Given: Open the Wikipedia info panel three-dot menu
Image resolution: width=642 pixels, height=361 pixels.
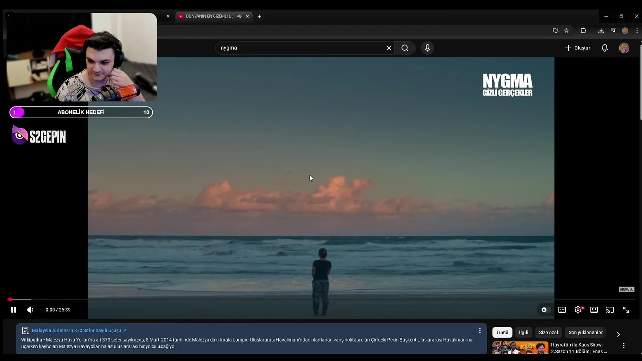Looking at the screenshot, I should click(480, 331).
